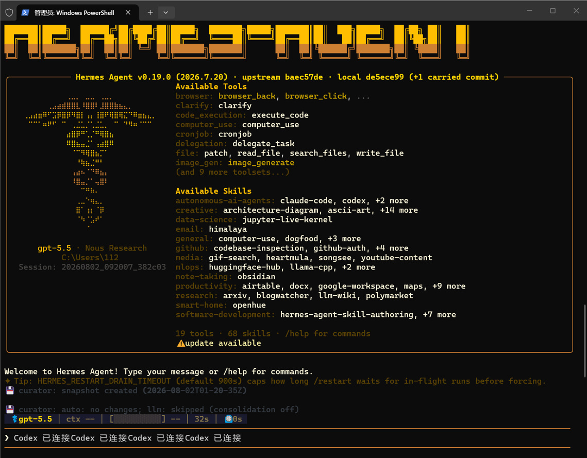The image size is (587, 458).
Task: Click 'gif-search' media skill
Action: [x=232, y=258]
